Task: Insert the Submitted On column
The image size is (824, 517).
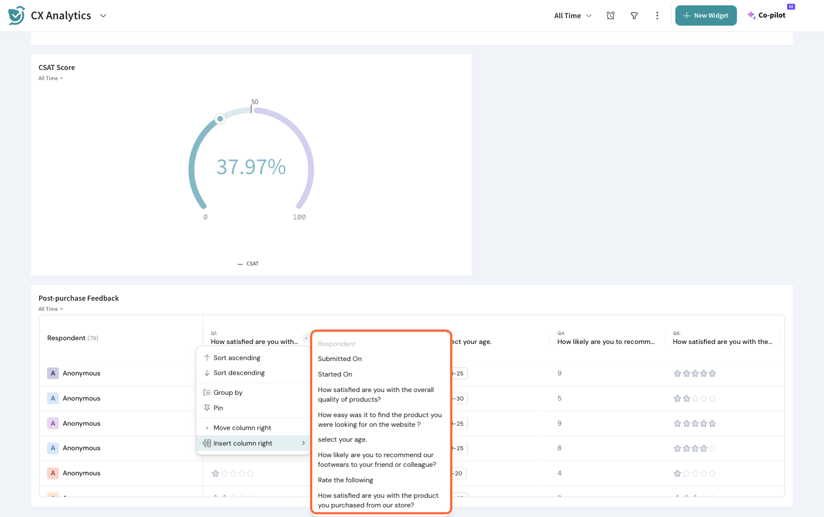Action: 340,359
